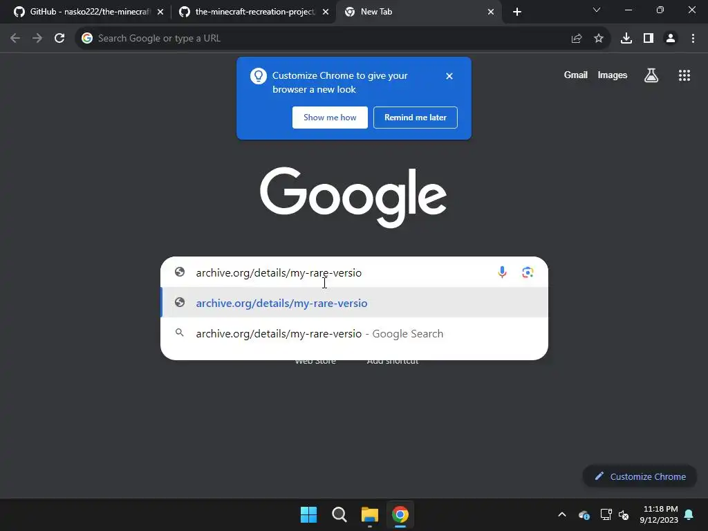Open the Chrome downloads icon

[626, 39]
